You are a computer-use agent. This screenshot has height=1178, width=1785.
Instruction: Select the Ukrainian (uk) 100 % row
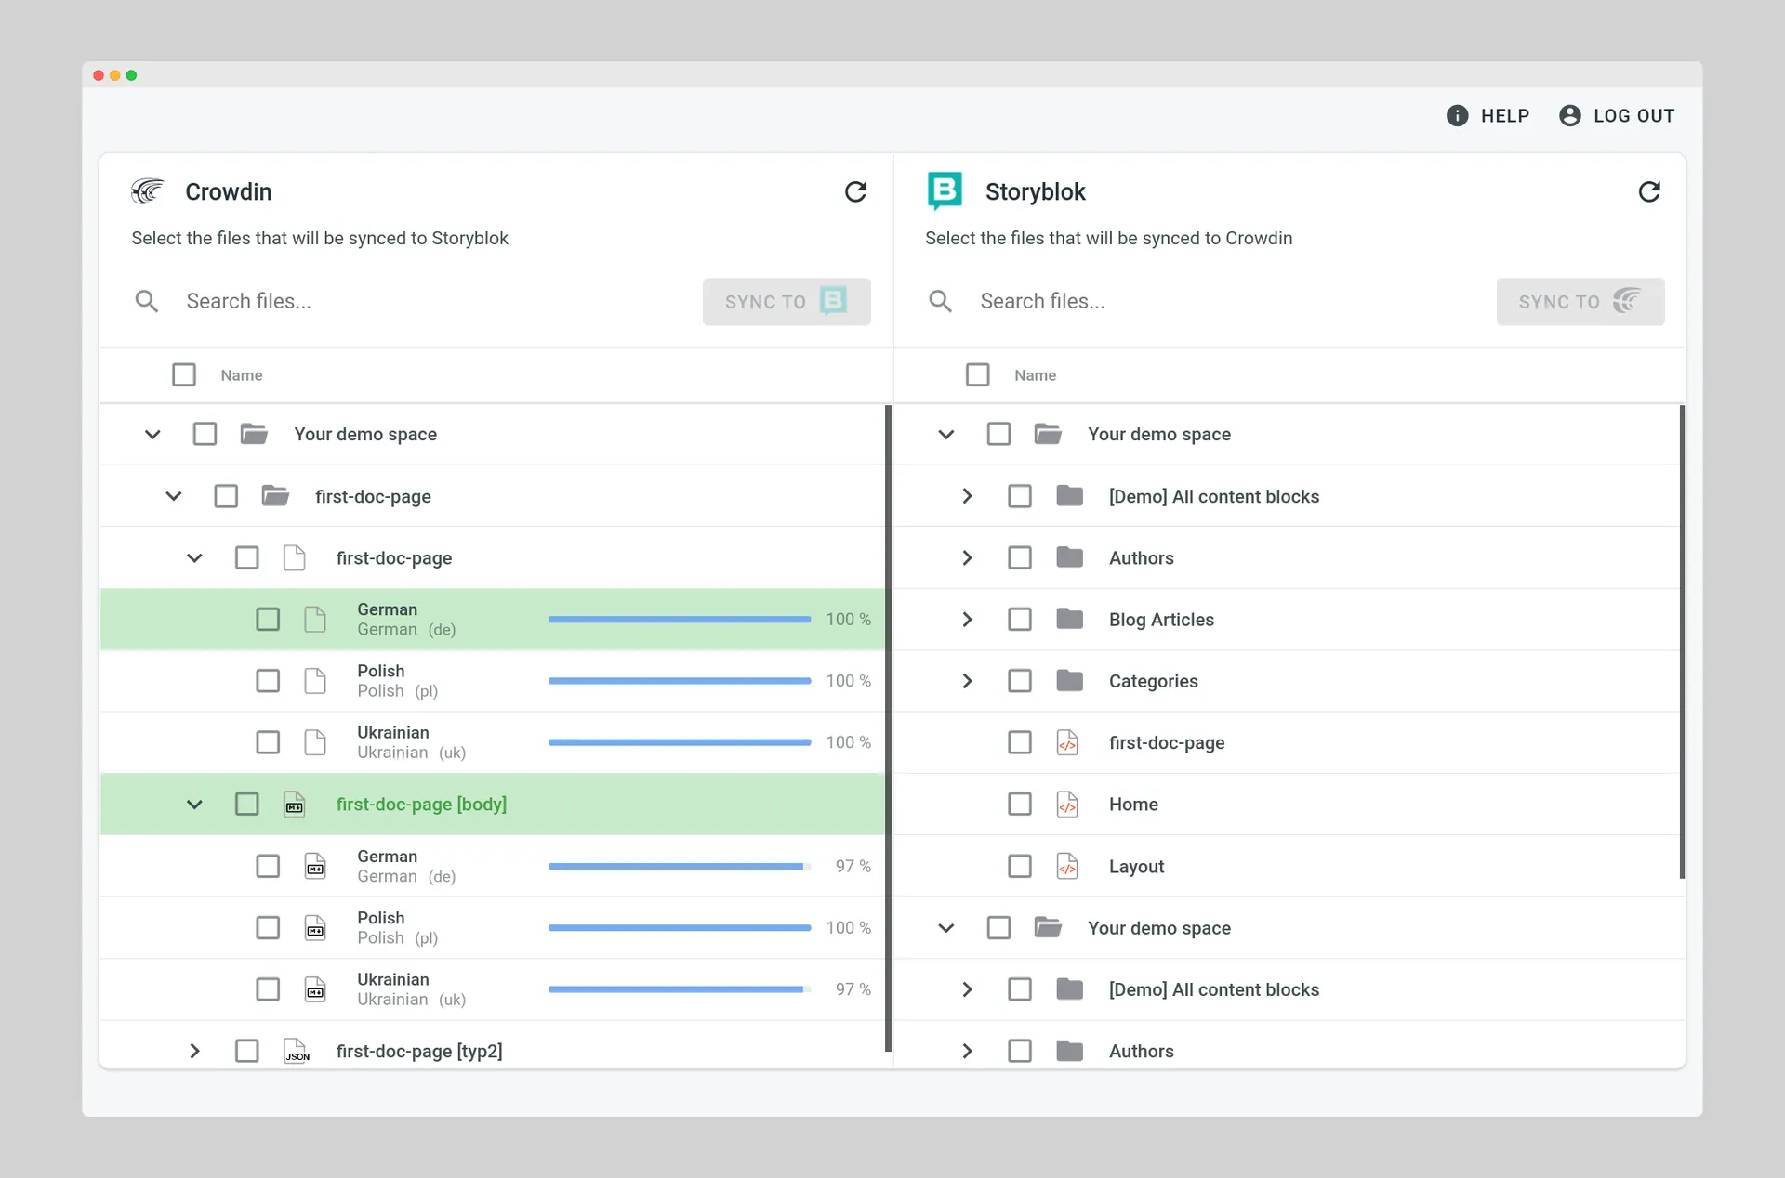493,742
